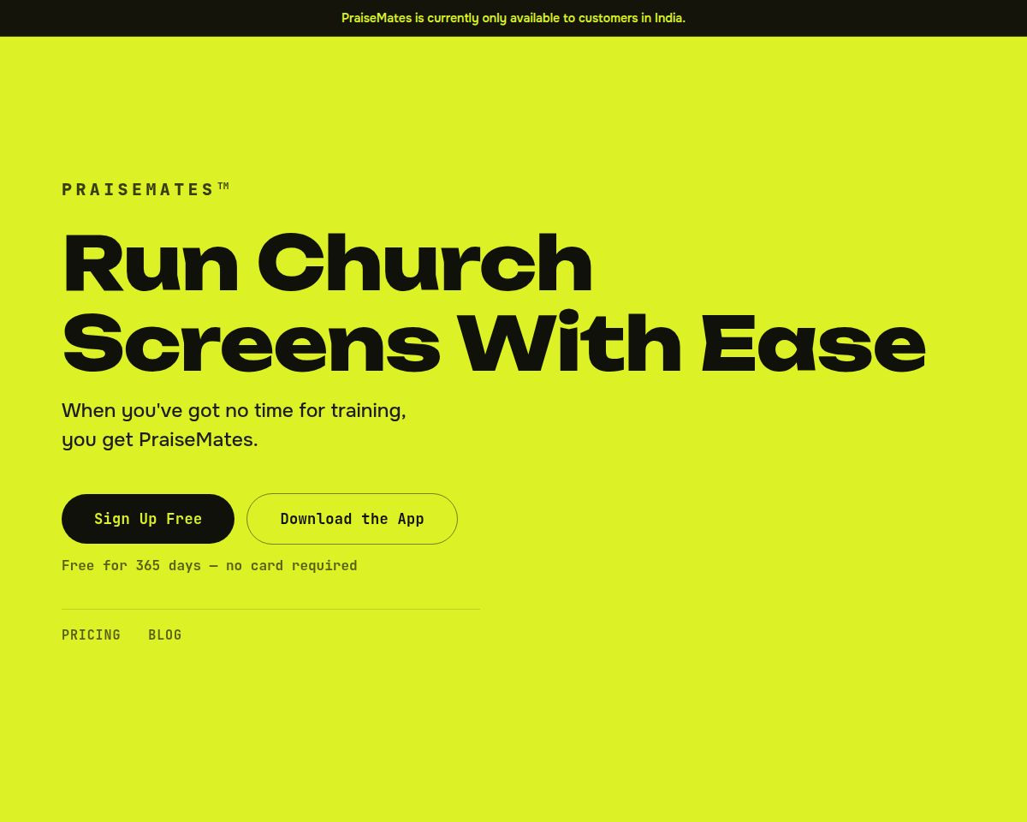This screenshot has height=822, width=1027.
Task: Click 'When you've got no time for training' text
Action: [234, 410]
